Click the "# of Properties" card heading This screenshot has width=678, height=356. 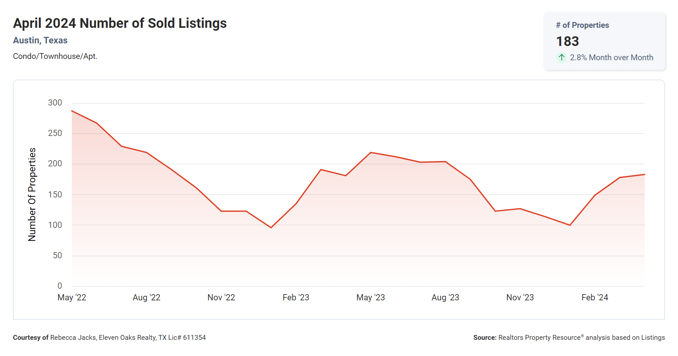(582, 25)
